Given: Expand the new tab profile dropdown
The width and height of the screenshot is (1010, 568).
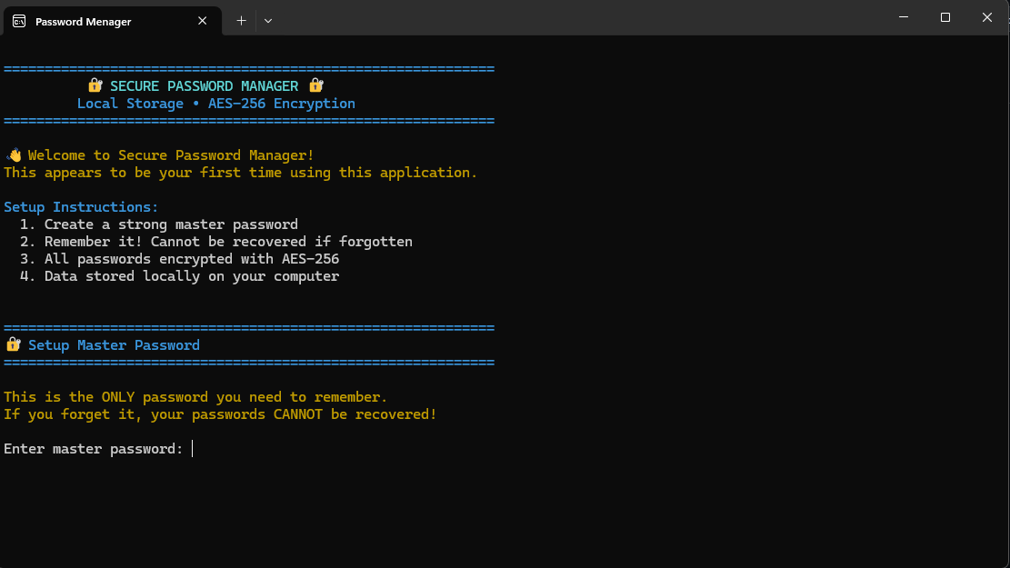Looking at the screenshot, I should [x=268, y=21].
